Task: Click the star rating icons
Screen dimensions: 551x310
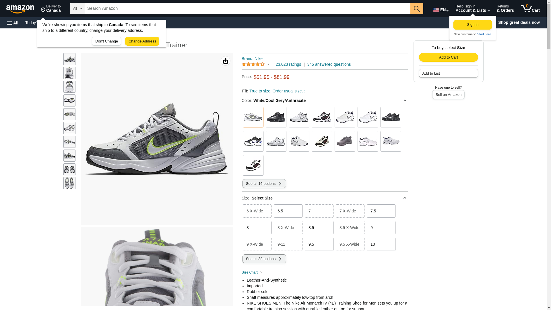Action: 253,64
